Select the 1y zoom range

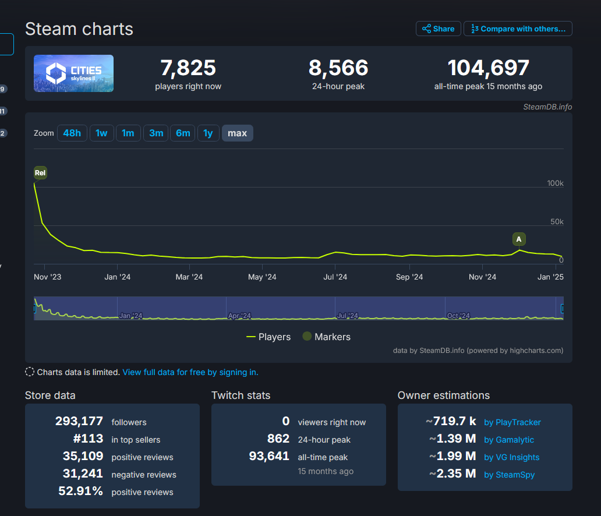pyautogui.click(x=208, y=133)
